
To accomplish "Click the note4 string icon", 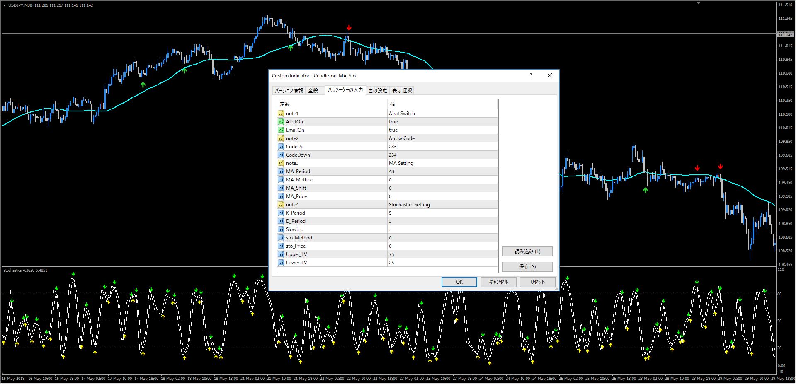I will (x=281, y=205).
